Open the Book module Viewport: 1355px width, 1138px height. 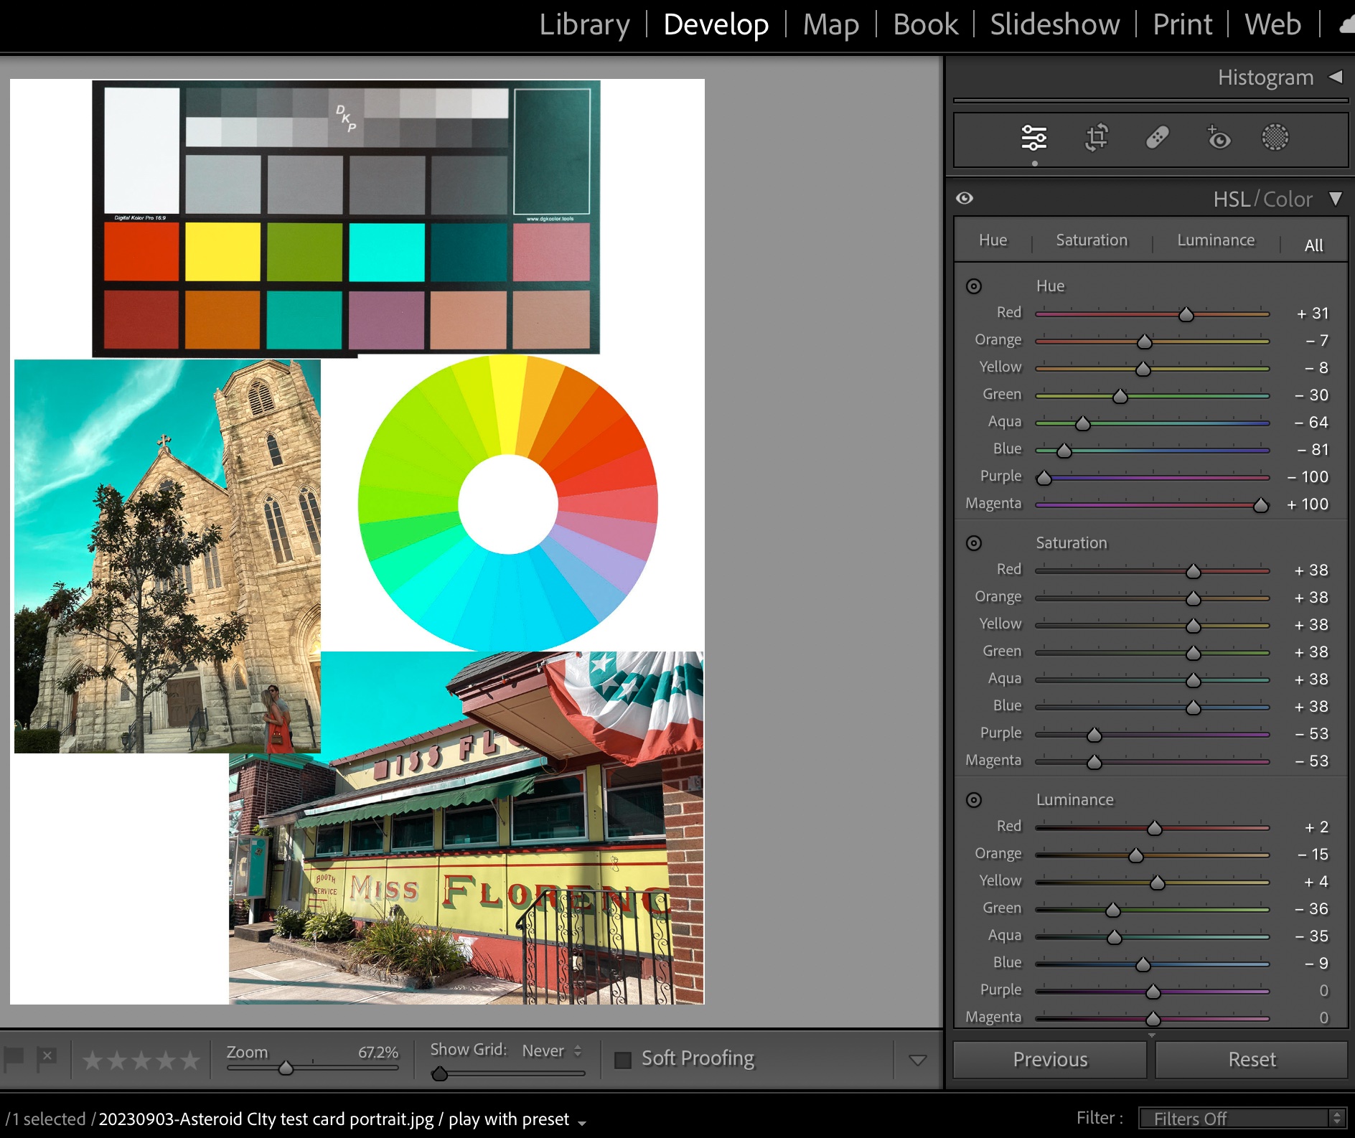[925, 24]
